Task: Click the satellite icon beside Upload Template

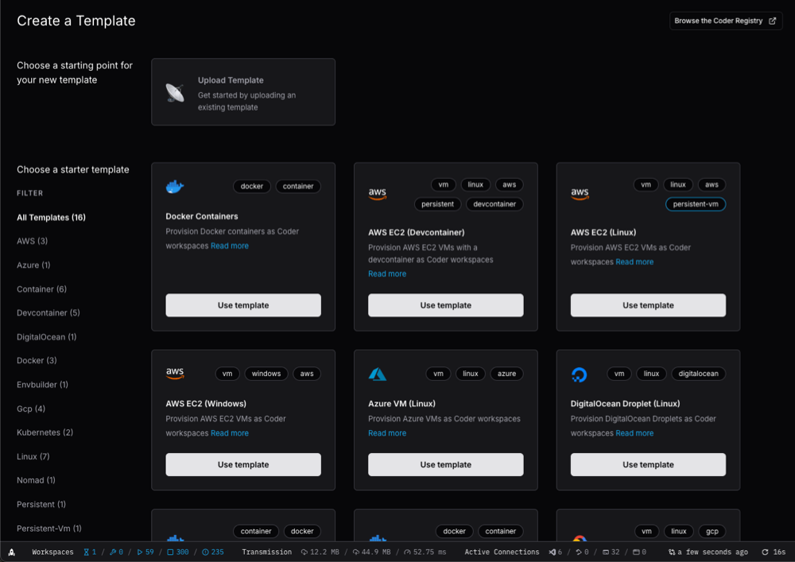Action: tap(173, 90)
